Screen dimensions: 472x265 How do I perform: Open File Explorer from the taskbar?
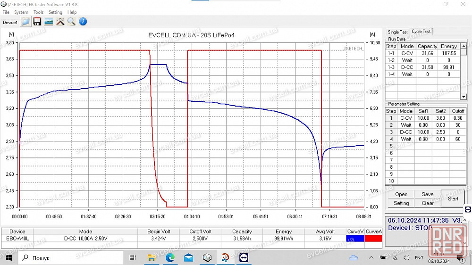coord(151,258)
